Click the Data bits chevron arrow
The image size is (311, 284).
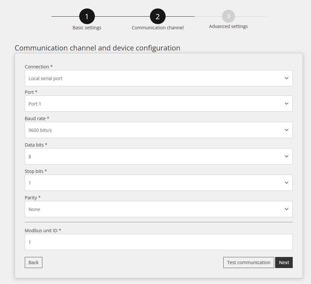click(x=287, y=156)
